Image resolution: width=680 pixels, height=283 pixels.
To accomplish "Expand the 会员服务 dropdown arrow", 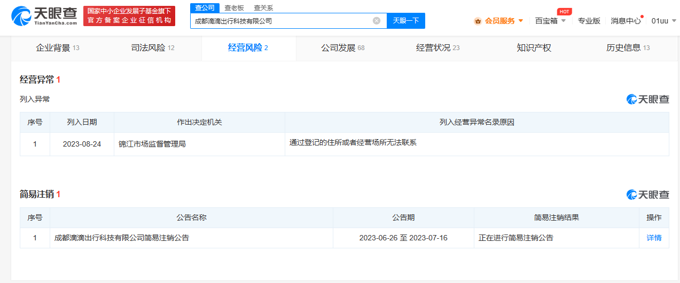I will tap(521, 21).
